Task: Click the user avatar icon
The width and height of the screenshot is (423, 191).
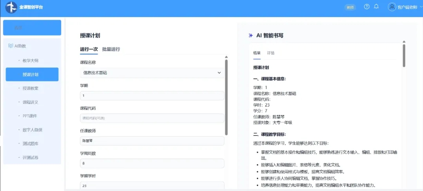Action: coord(392,7)
